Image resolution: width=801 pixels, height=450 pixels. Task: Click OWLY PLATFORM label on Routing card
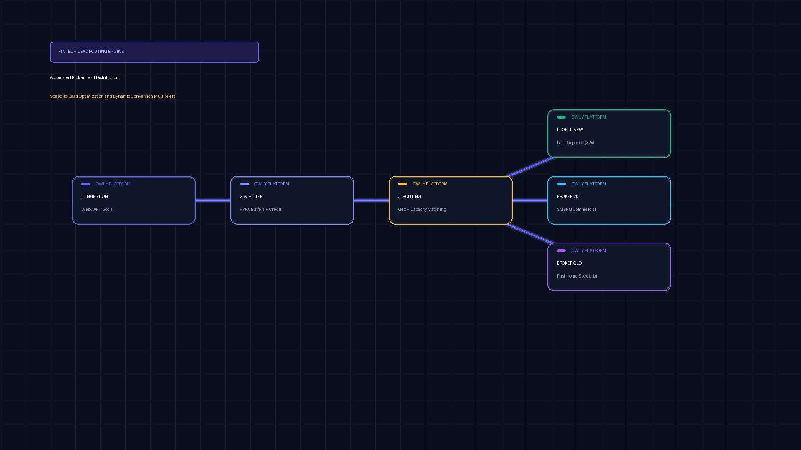pyautogui.click(x=430, y=184)
